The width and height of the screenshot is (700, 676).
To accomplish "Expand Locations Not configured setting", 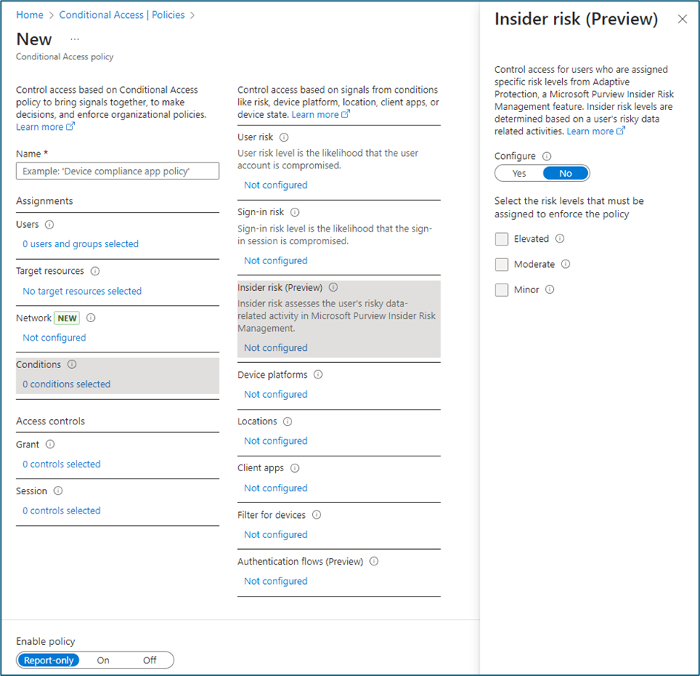I will pos(275,441).
